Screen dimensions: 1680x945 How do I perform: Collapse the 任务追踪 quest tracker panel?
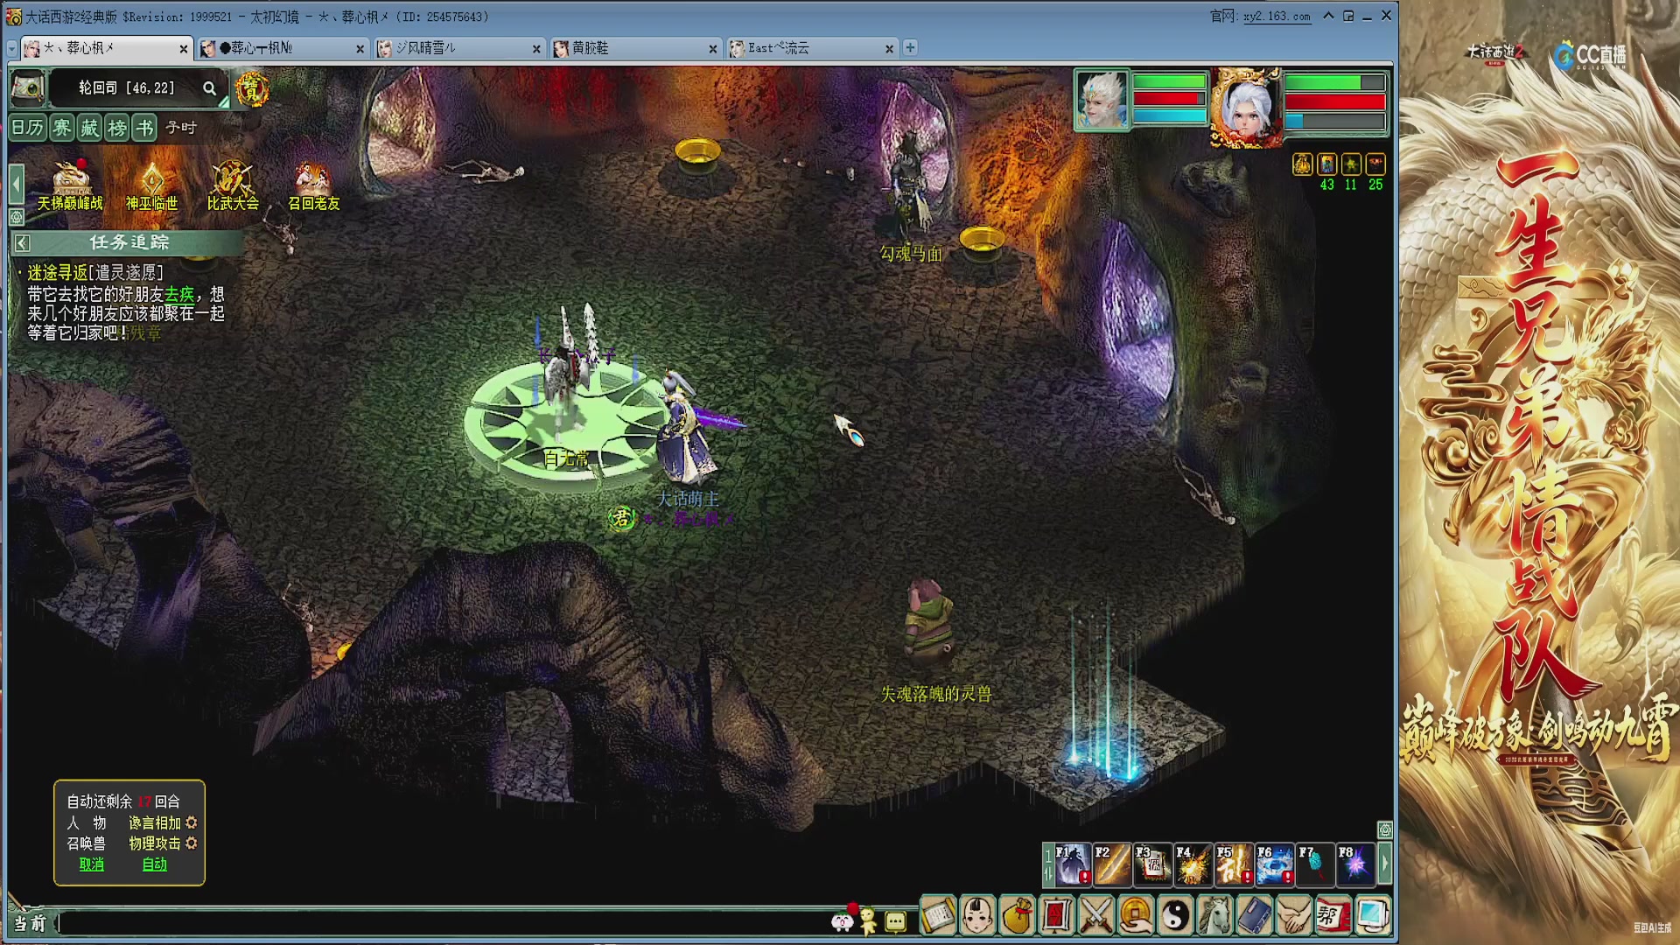click(x=23, y=243)
